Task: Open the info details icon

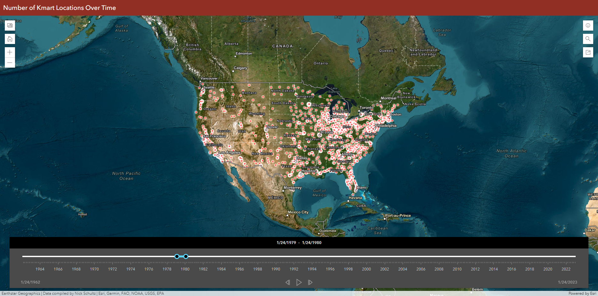Action: tap(588, 26)
